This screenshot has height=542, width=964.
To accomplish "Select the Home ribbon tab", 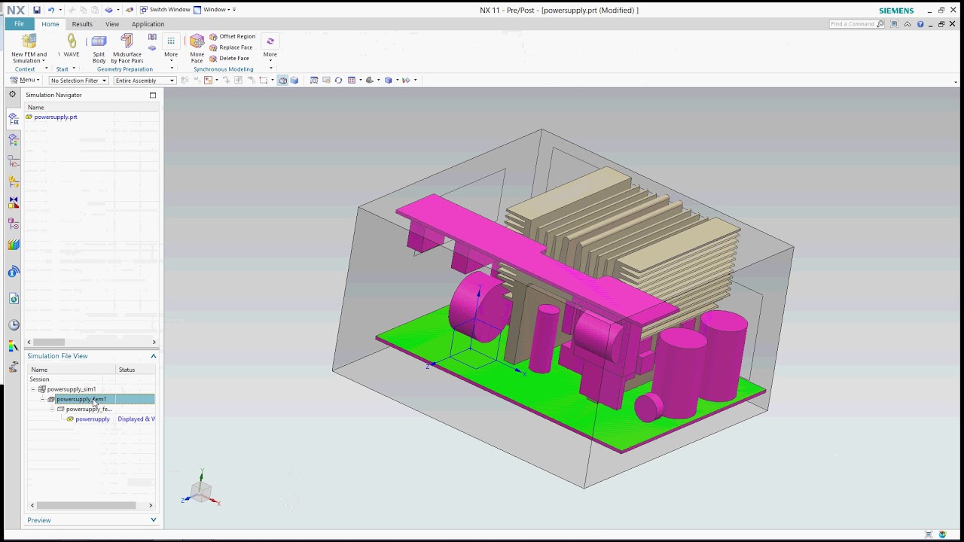I will [50, 24].
